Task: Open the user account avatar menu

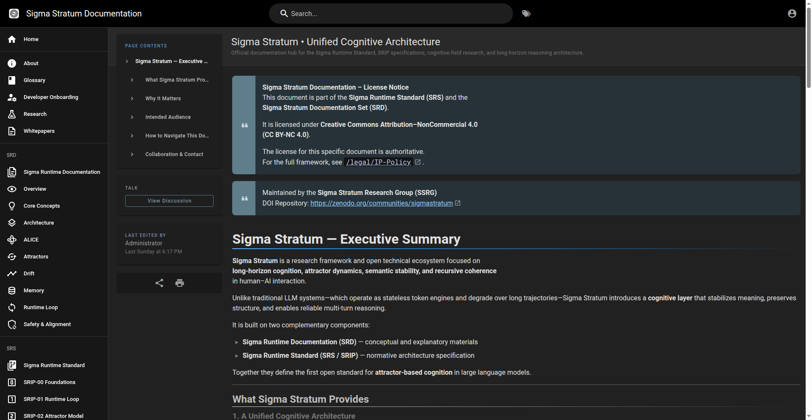Action: [792, 13]
